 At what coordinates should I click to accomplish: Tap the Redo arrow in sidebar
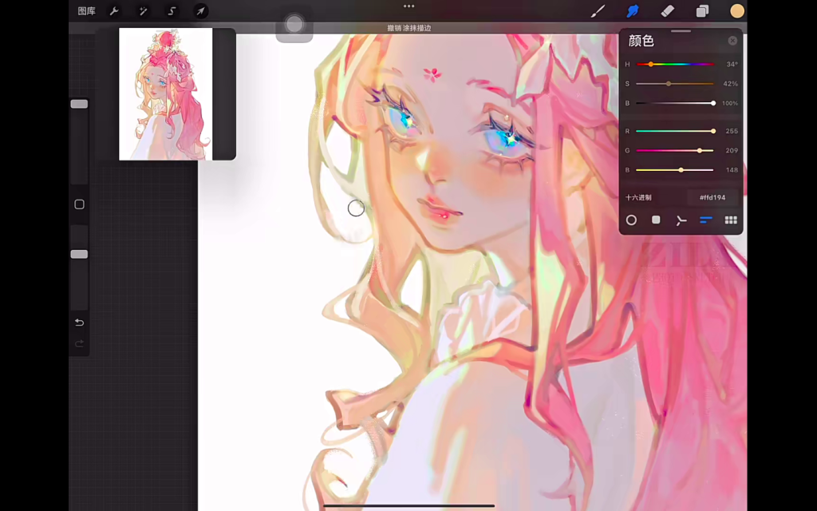(79, 343)
